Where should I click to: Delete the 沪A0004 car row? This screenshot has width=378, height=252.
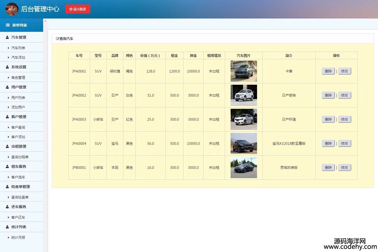tap(328, 143)
